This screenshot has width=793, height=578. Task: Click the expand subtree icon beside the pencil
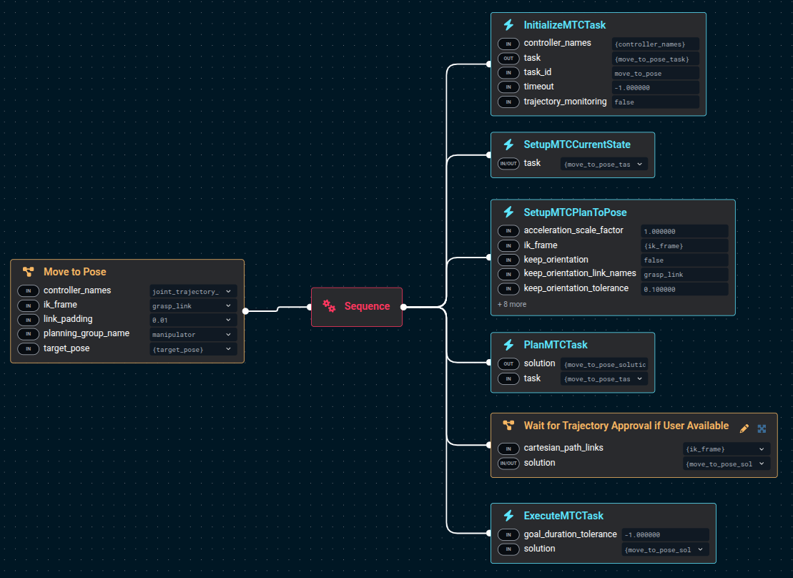762,428
